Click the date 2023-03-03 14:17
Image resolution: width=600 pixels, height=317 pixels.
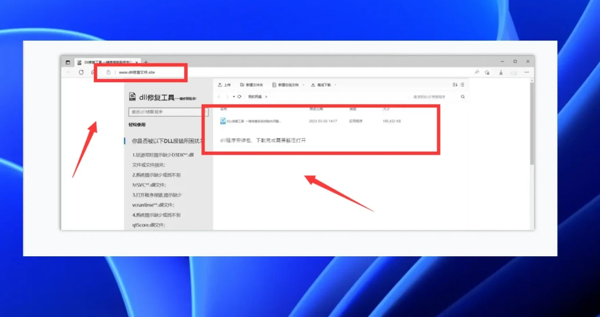(323, 121)
